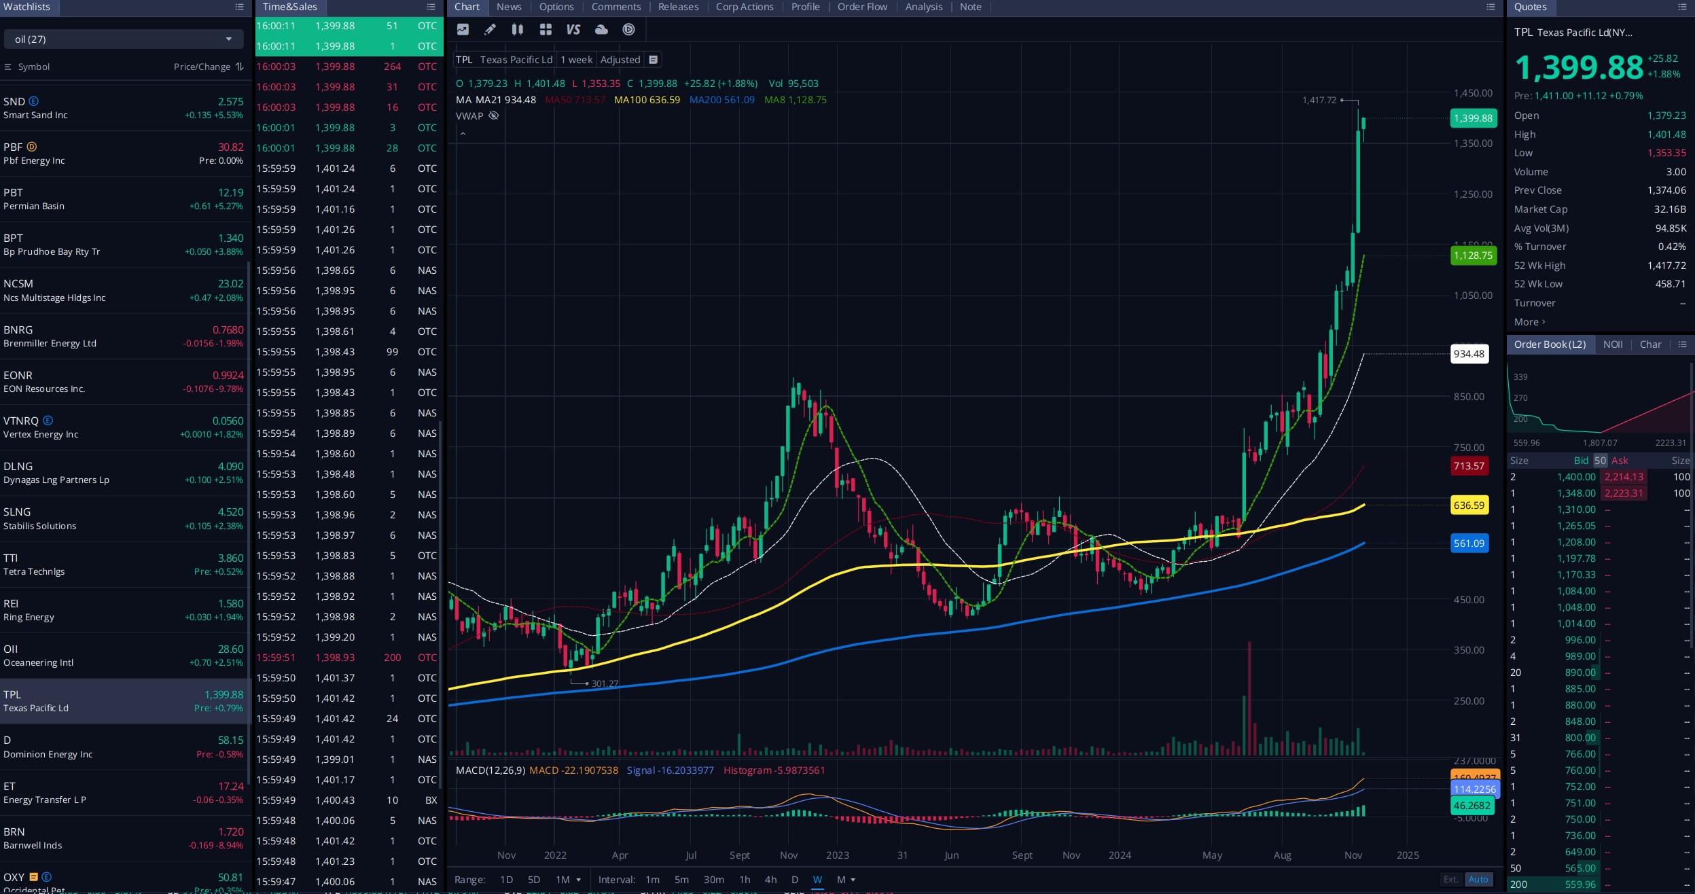Select the 5D range button
The height and width of the screenshot is (894, 1695).
click(534, 879)
